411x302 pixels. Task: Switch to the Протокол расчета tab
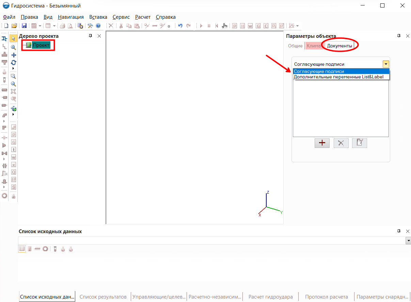point(326,297)
